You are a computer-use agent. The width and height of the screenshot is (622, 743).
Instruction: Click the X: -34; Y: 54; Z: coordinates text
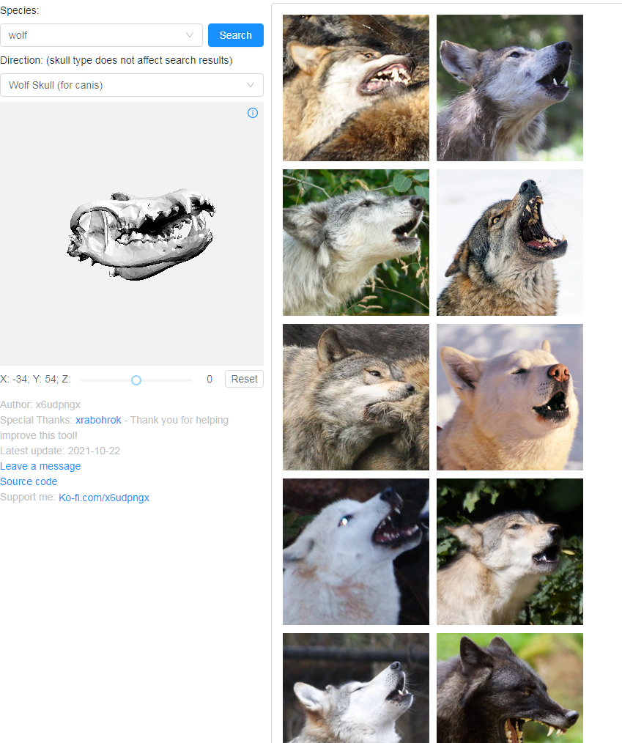35,379
